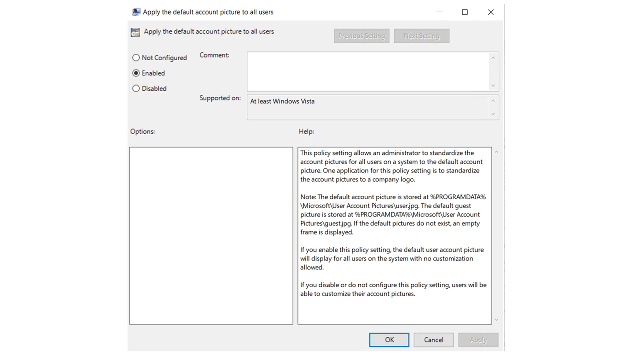Select the Not Configured radio button
This screenshot has height=355, width=632.
[136, 58]
